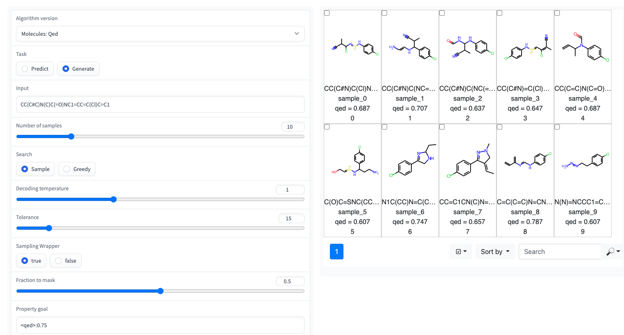This screenshot has height=335, width=624.
Task: Expand the Algorithm version dropdown
Action: click(160, 34)
